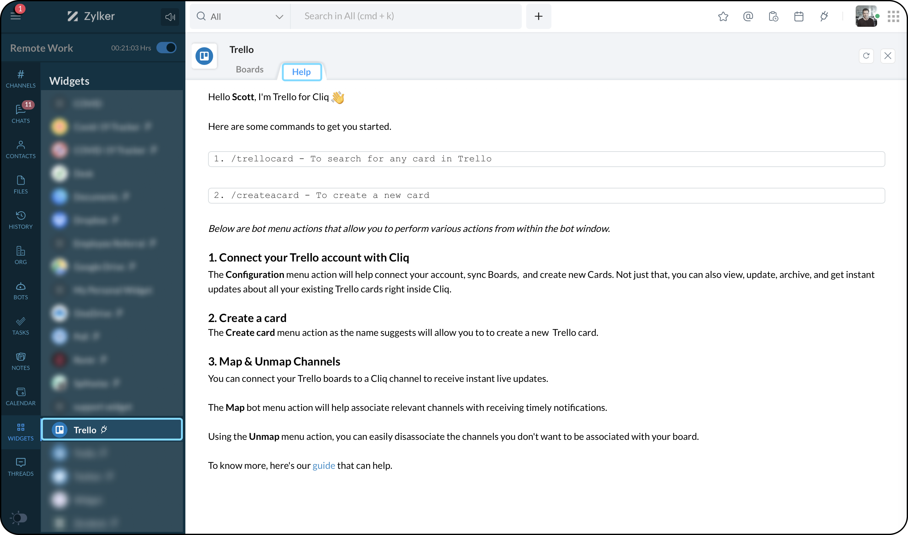Click the Zylker logo
908x535 pixels.
[91, 16]
